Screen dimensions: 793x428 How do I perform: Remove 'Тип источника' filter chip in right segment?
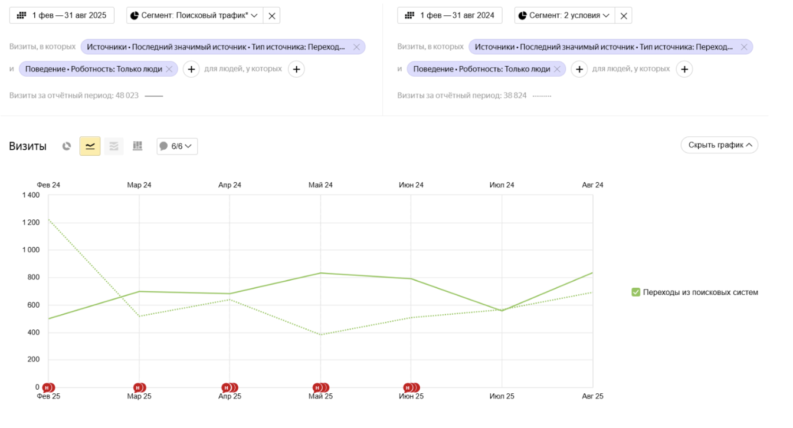click(744, 47)
